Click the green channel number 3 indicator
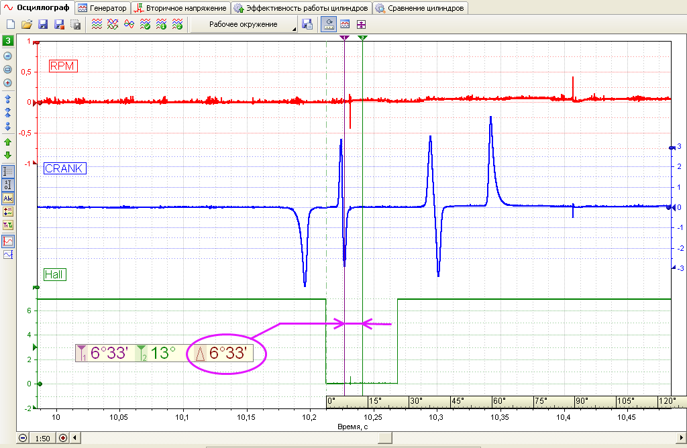This screenshot has height=448, width=687. coord(8,41)
